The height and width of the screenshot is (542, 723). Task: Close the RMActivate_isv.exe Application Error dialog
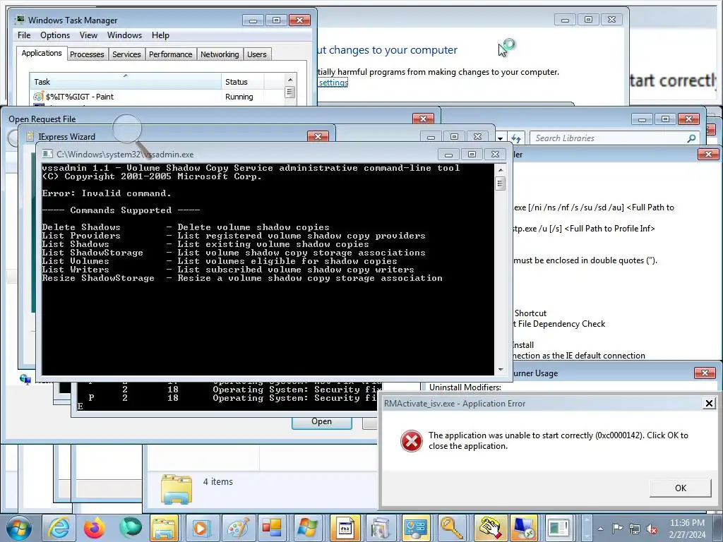pos(709,404)
